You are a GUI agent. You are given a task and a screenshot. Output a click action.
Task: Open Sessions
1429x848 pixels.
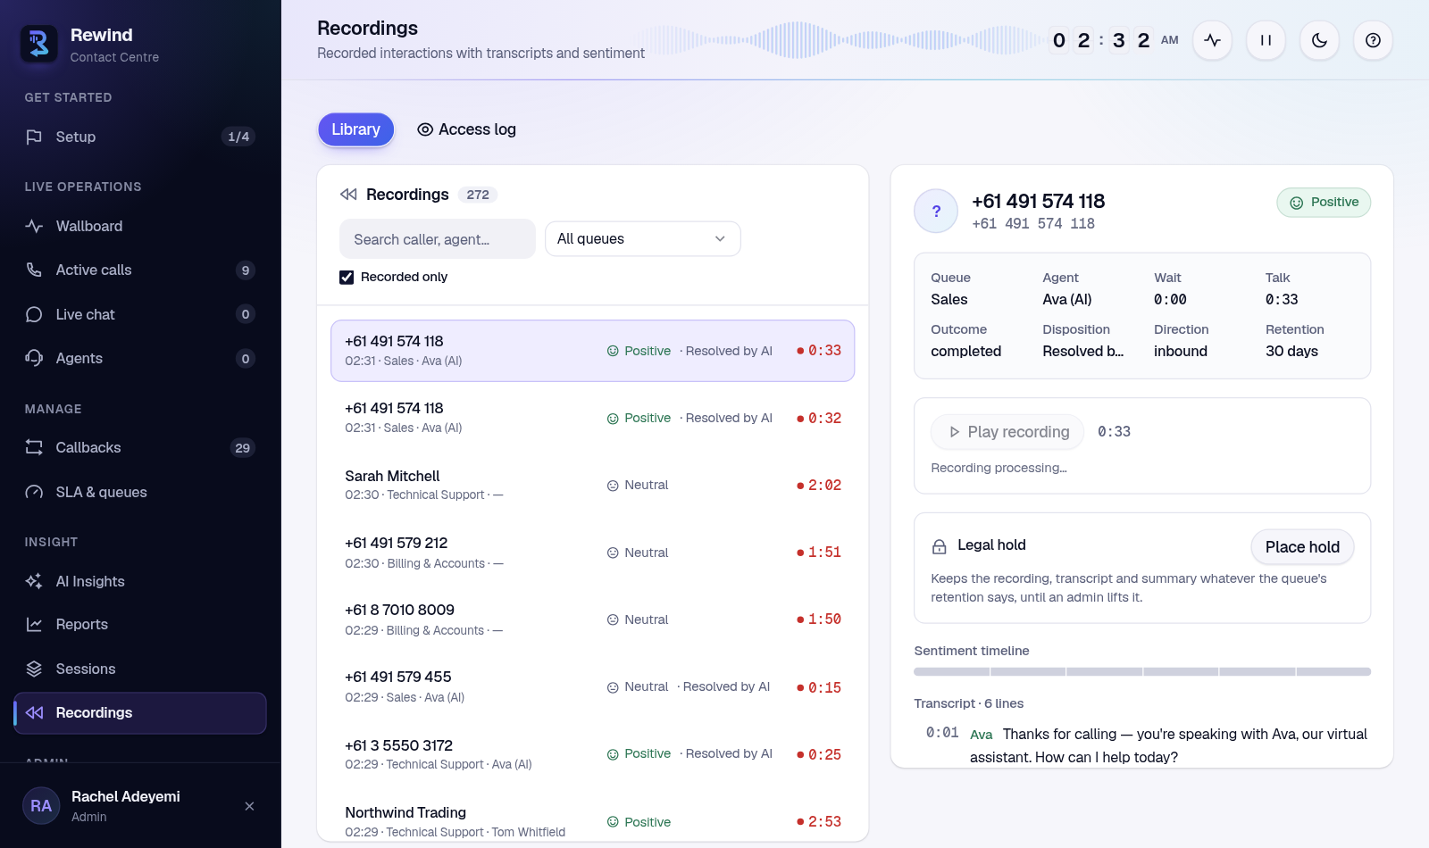pyautogui.click(x=140, y=669)
